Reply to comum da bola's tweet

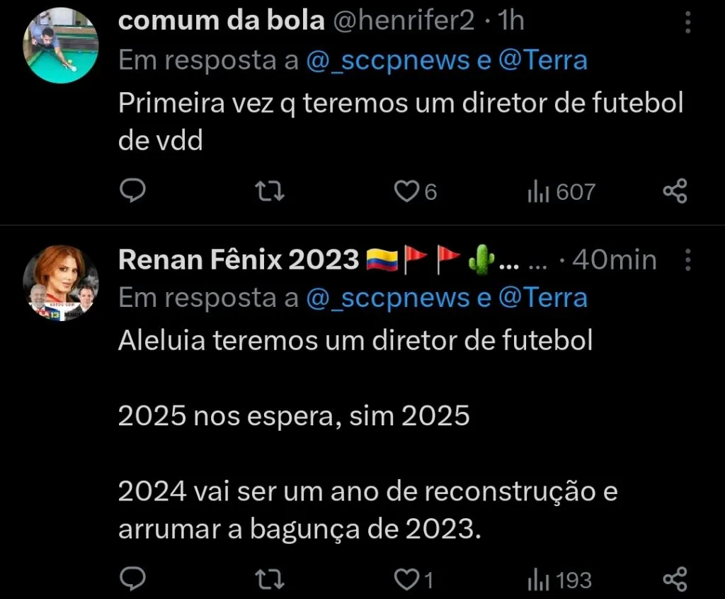[x=133, y=190]
